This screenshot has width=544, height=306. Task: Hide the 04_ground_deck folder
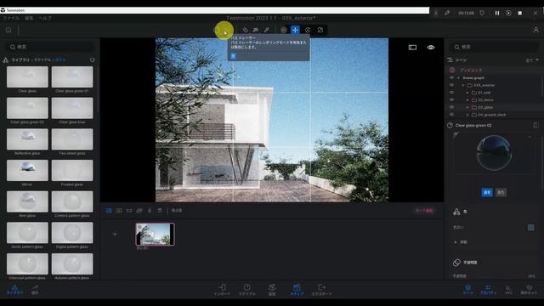pyautogui.click(x=451, y=115)
